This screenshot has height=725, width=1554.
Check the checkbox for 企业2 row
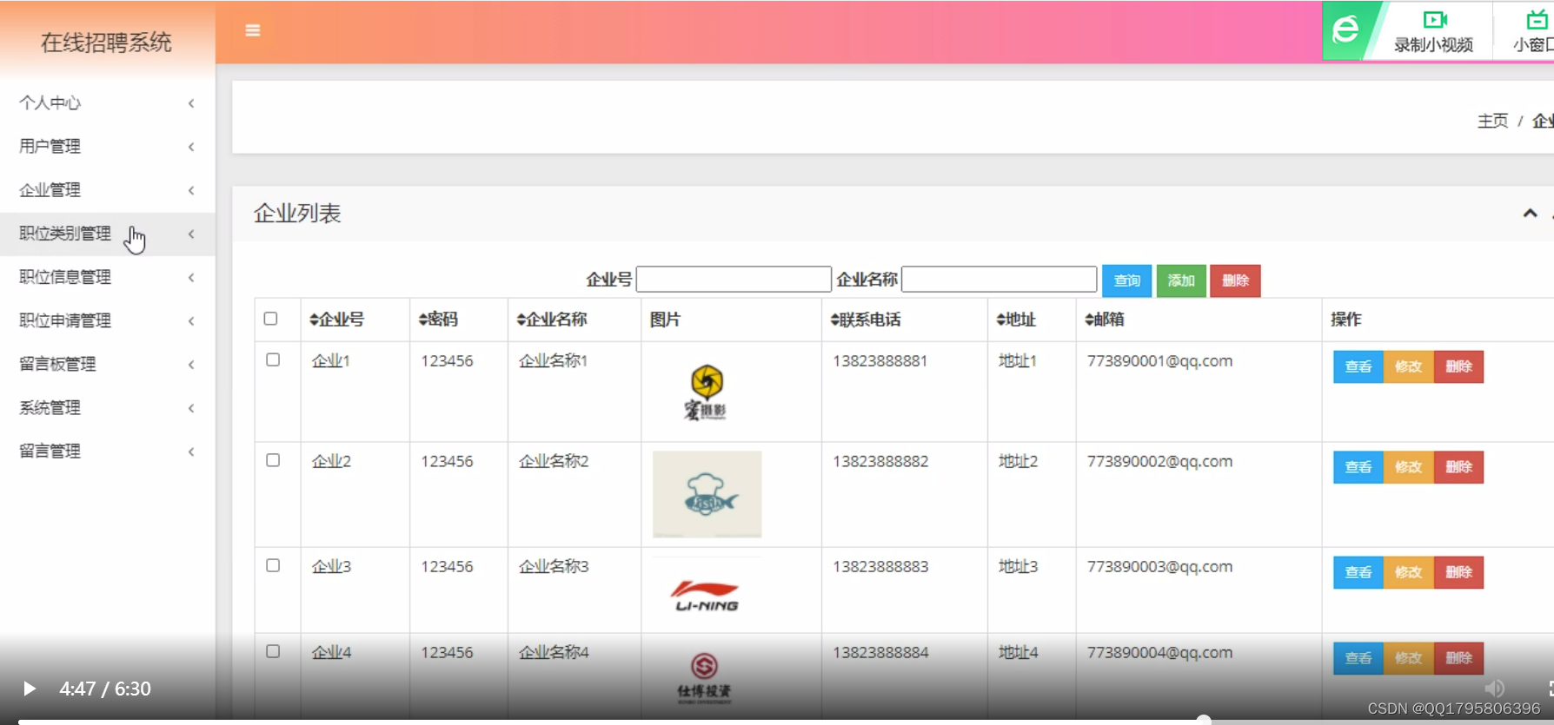pos(273,460)
